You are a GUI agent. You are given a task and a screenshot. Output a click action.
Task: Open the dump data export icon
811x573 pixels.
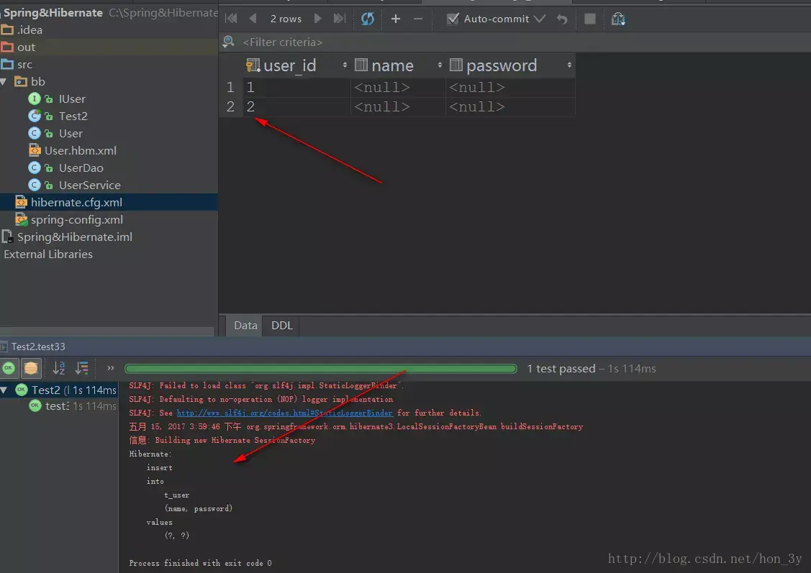tap(618, 19)
